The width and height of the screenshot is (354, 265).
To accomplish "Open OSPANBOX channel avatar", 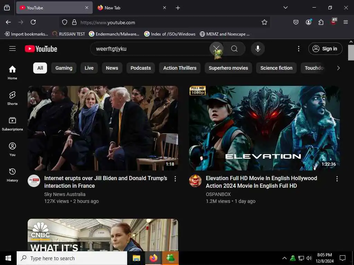I will pyautogui.click(x=195, y=181).
